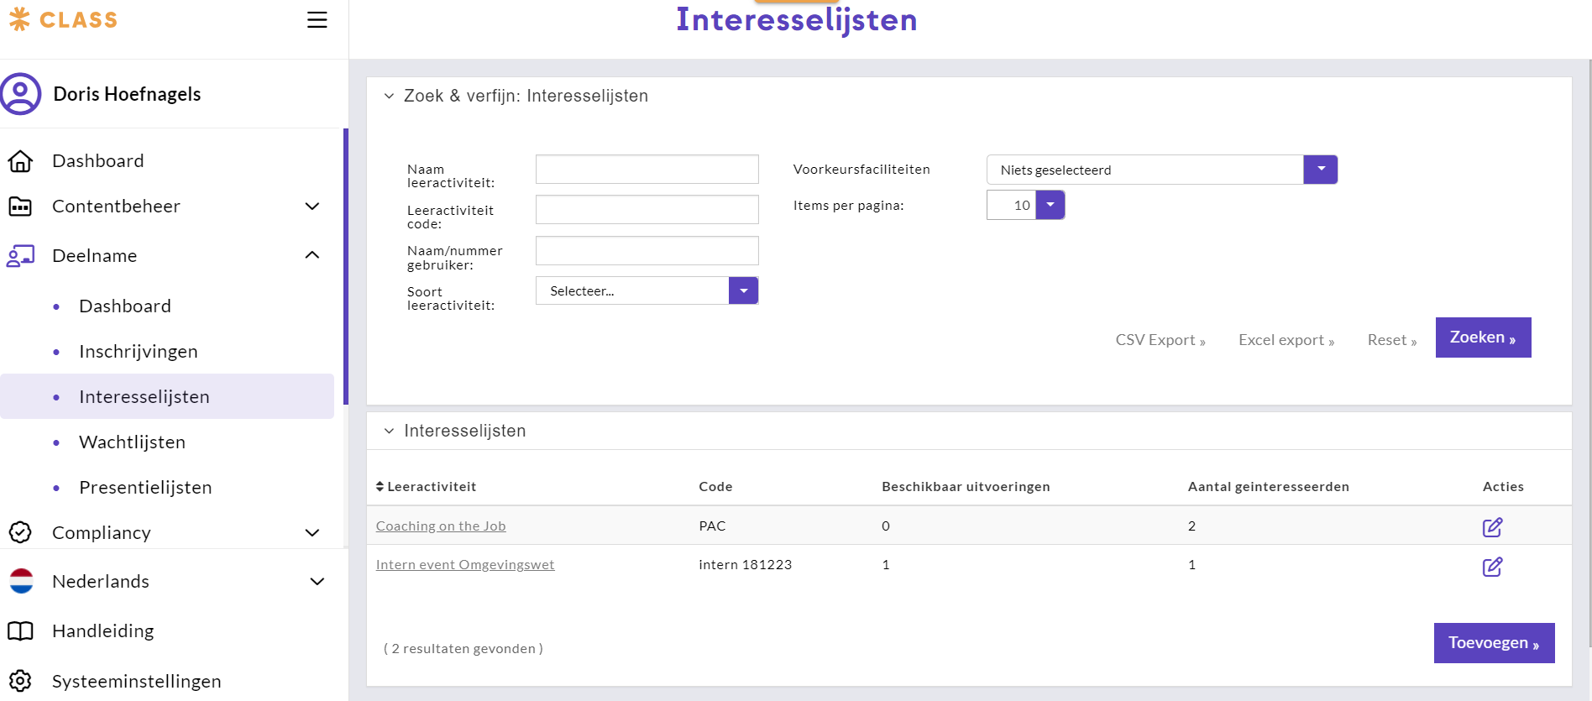This screenshot has height=701, width=1592.
Task: Collapse the Zoek & verfijn panel
Action: click(x=389, y=97)
